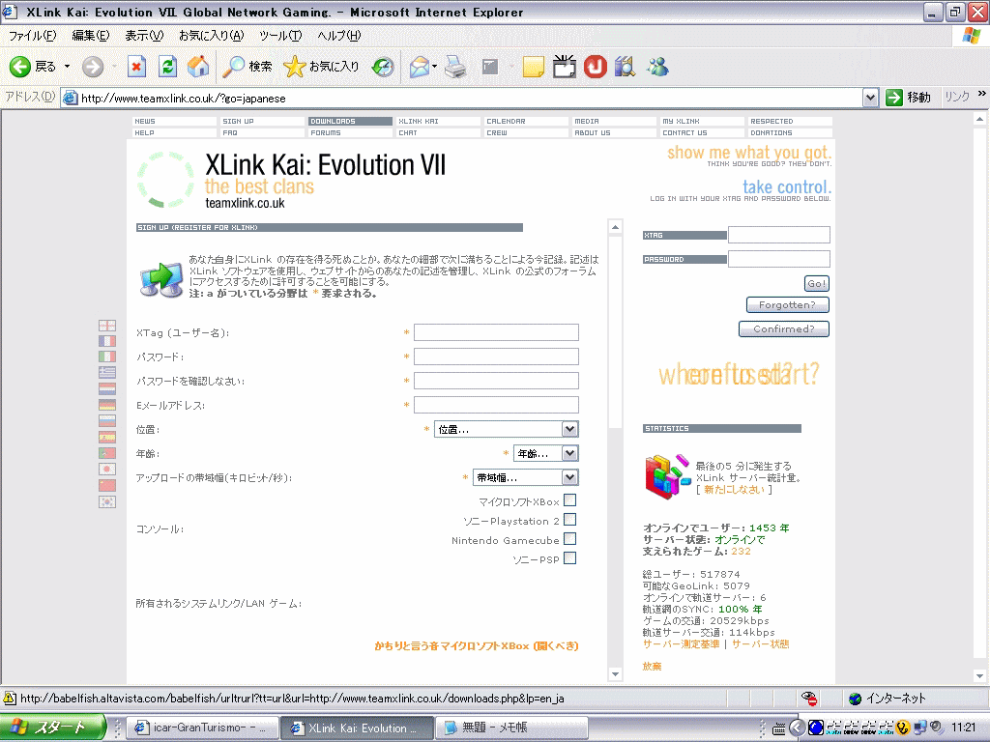Image resolution: width=990 pixels, height=742 pixels.
Task: Click the page scrollbar up arrow
Action: pyautogui.click(x=979, y=119)
